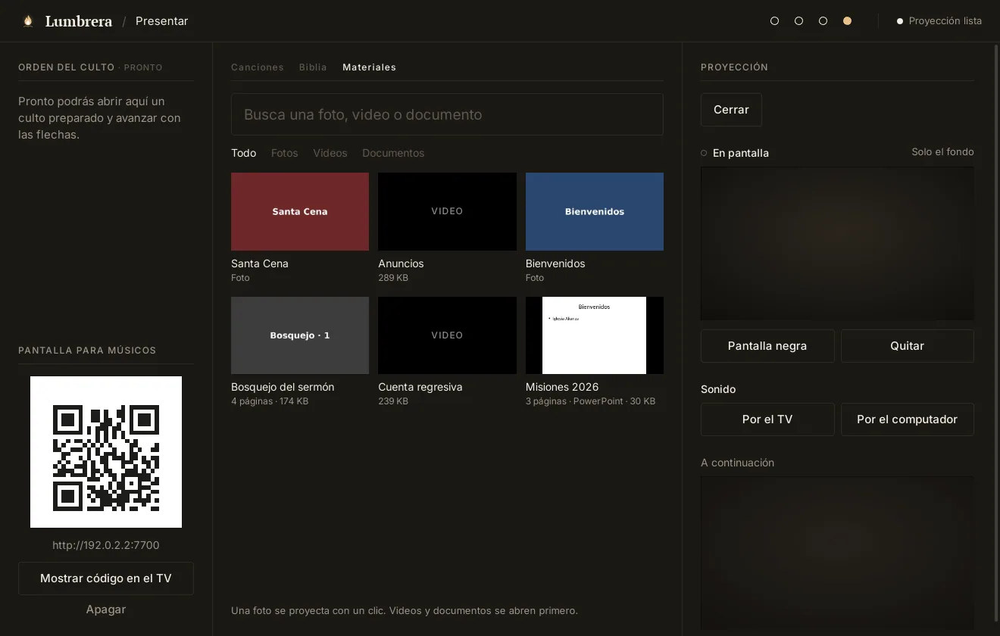The width and height of the screenshot is (1000, 636).
Task: Click the 'Santa Cena' file name text
Action: coord(260,263)
